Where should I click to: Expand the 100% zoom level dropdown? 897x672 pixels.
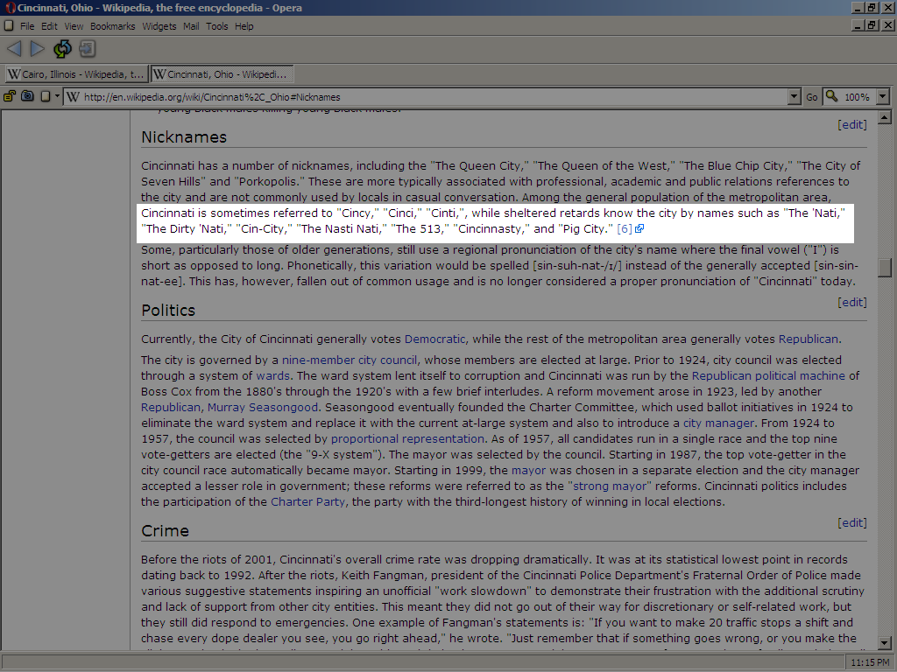point(882,97)
